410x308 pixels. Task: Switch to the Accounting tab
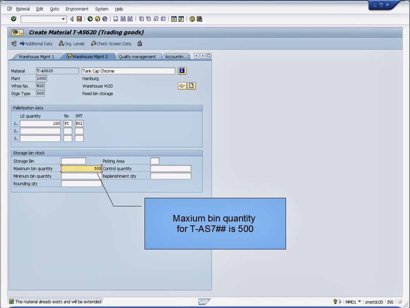point(176,57)
